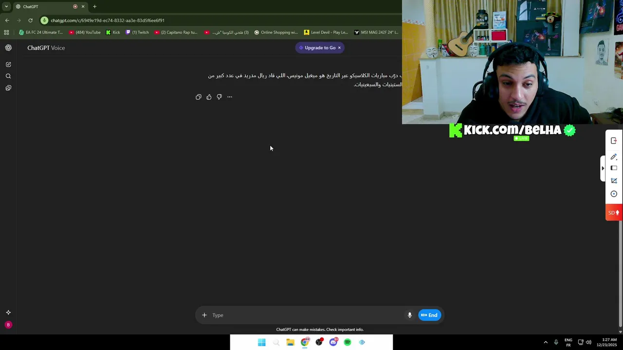Give thumbs up to the response
Screen dimensions: 623x350
(x=209, y=97)
